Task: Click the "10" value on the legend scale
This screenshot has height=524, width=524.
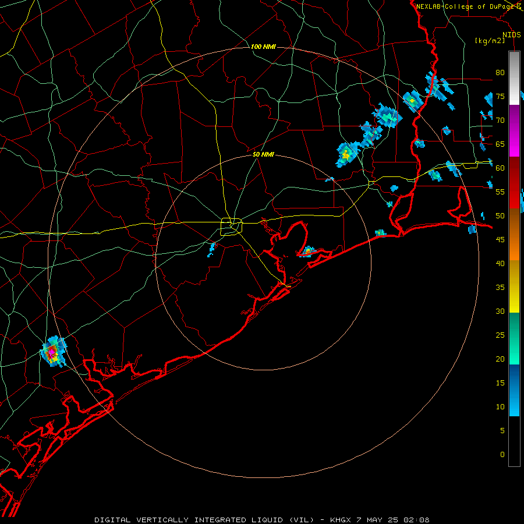Action: [x=500, y=407]
